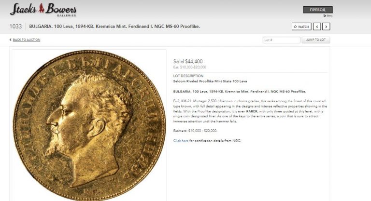Click the Back to Auction link
This screenshot has height=201, width=371.
click(x=27, y=40)
